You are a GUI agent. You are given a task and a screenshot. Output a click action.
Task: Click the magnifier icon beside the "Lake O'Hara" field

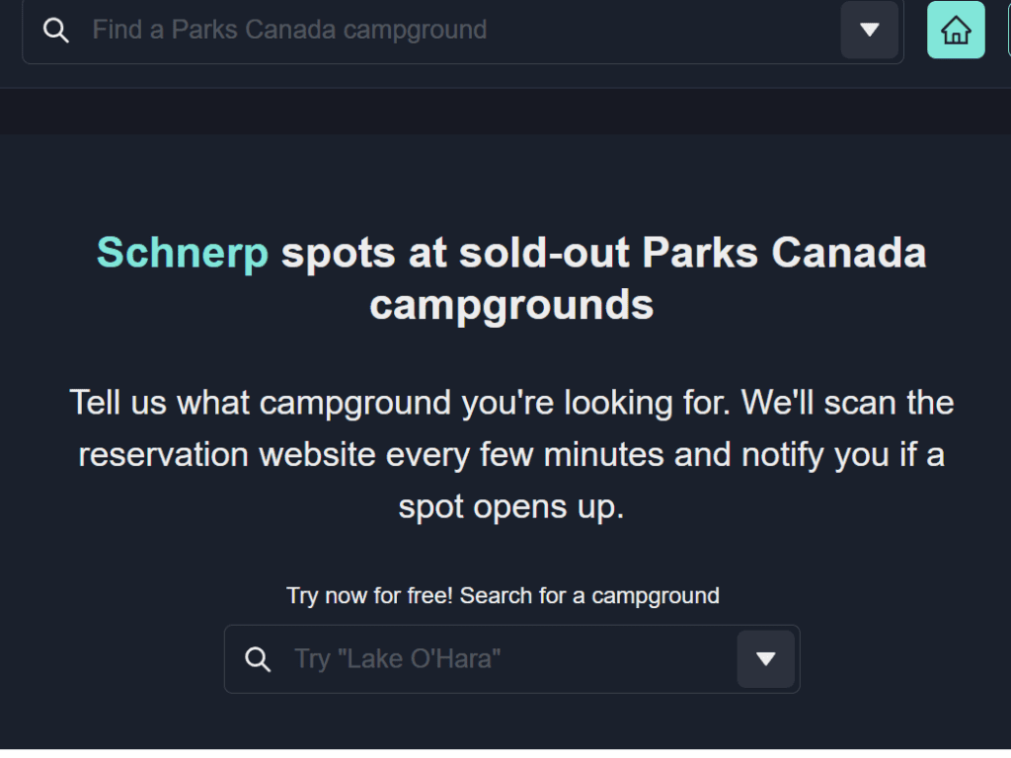click(x=258, y=658)
